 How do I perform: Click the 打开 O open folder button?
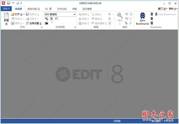[x=17, y=14]
